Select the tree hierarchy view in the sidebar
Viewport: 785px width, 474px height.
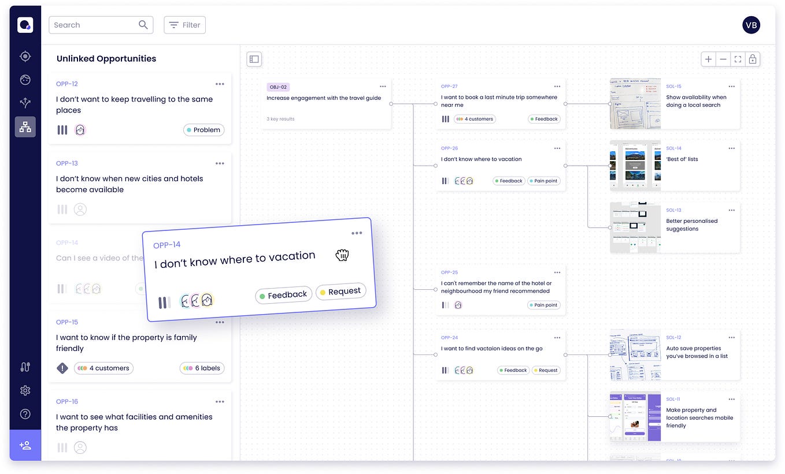tap(25, 126)
